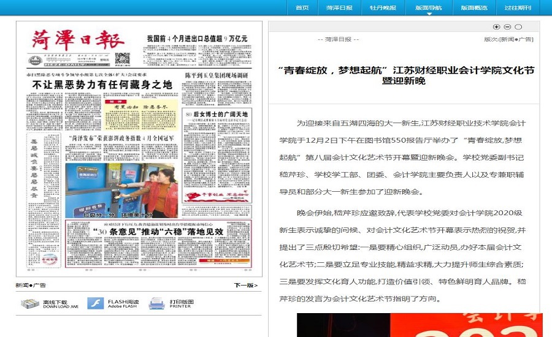Click the red article image below the text
The image size is (552, 337).
tap(420, 325)
